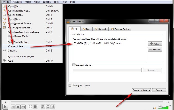
Task: Choose Open Folder... entry
Action: [32, 15]
